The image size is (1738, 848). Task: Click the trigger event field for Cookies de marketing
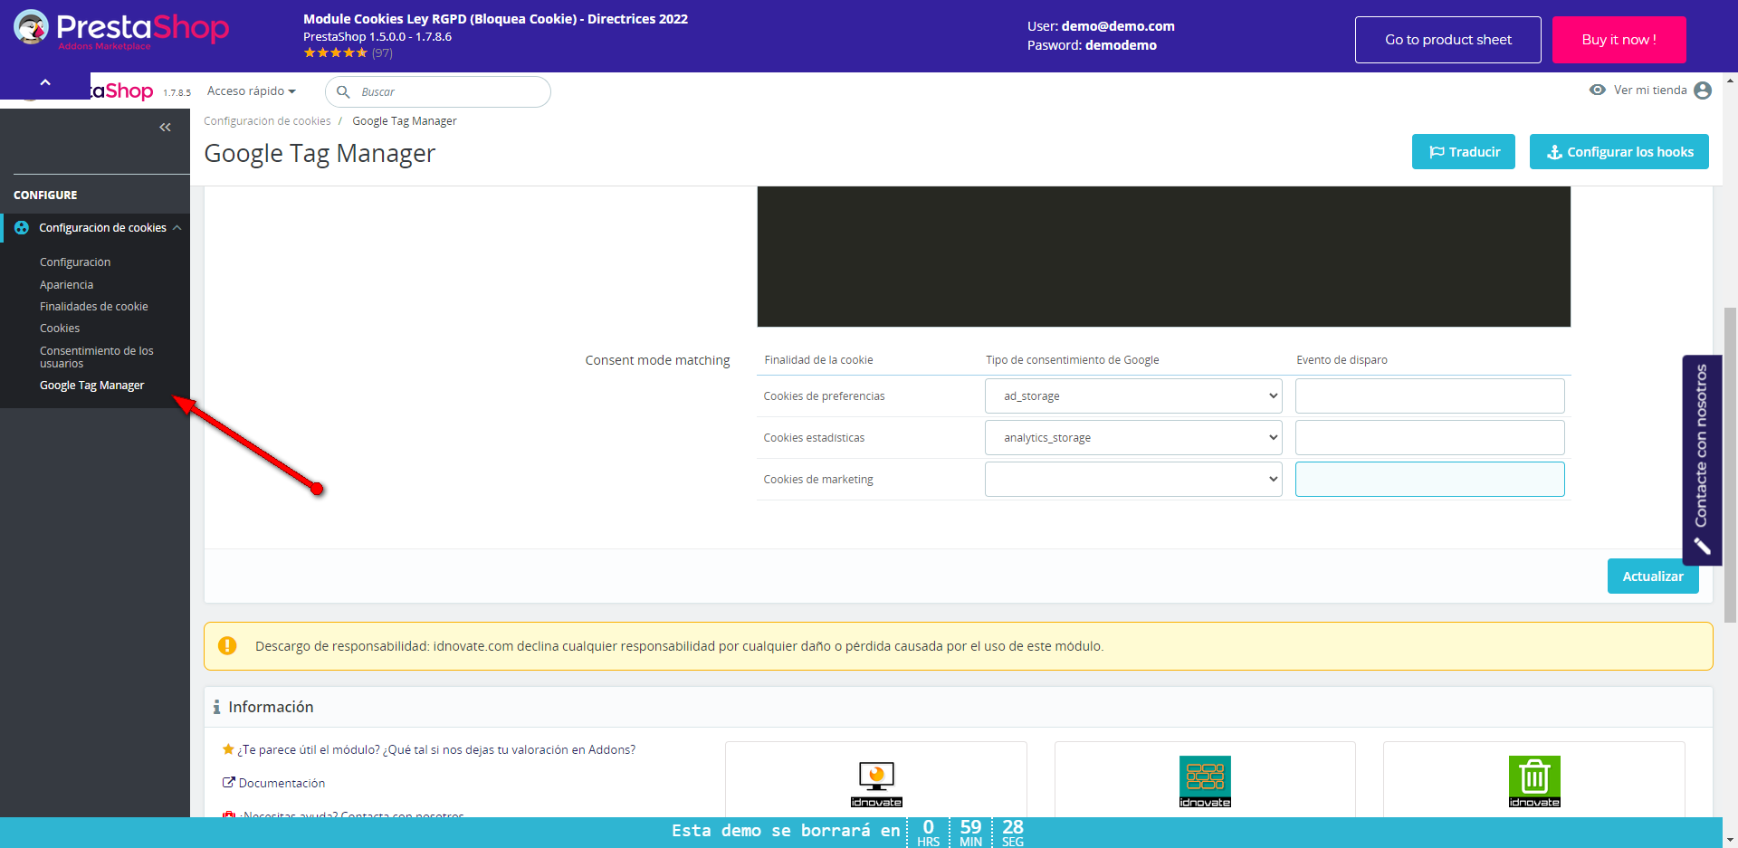point(1430,480)
